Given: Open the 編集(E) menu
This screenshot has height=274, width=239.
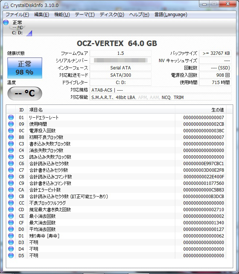Looking at the screenshot, I should point(42,15).
